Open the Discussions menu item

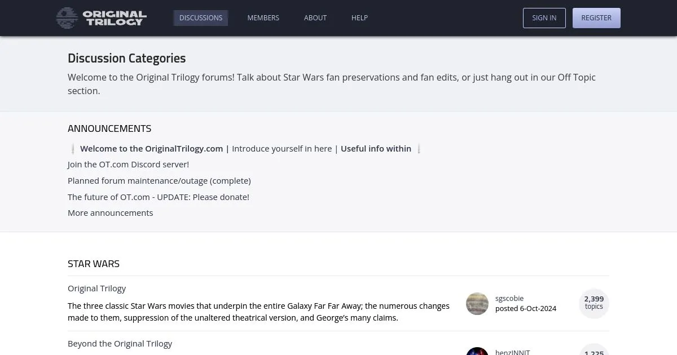tap(201, 18)
